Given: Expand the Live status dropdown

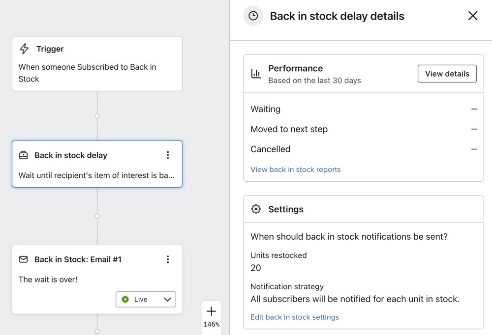Looking at the screenshot, I should pyautogui.click(x=167, y=299).
